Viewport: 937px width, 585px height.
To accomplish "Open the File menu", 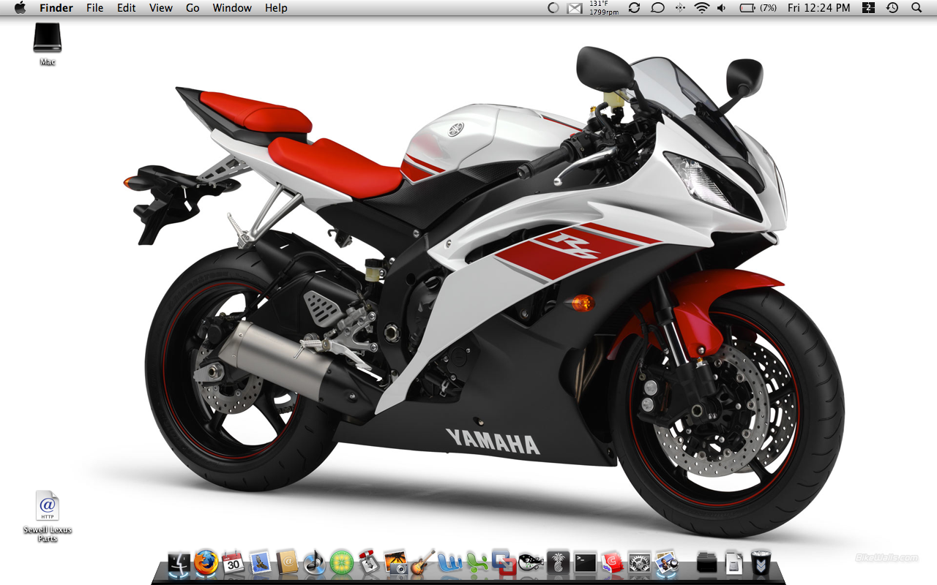I will (94, 8).
